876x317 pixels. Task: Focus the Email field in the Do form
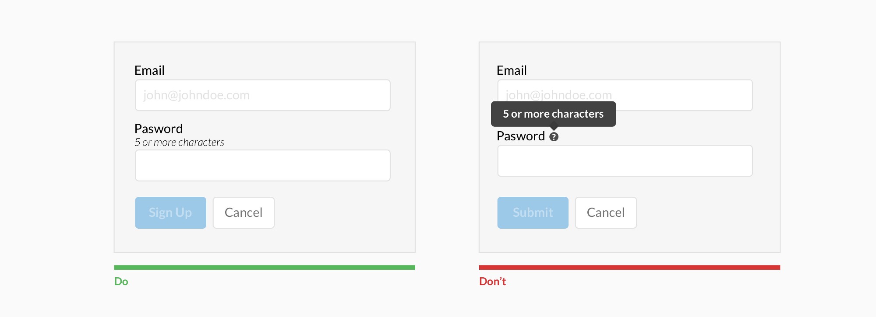tap(263, 95)
